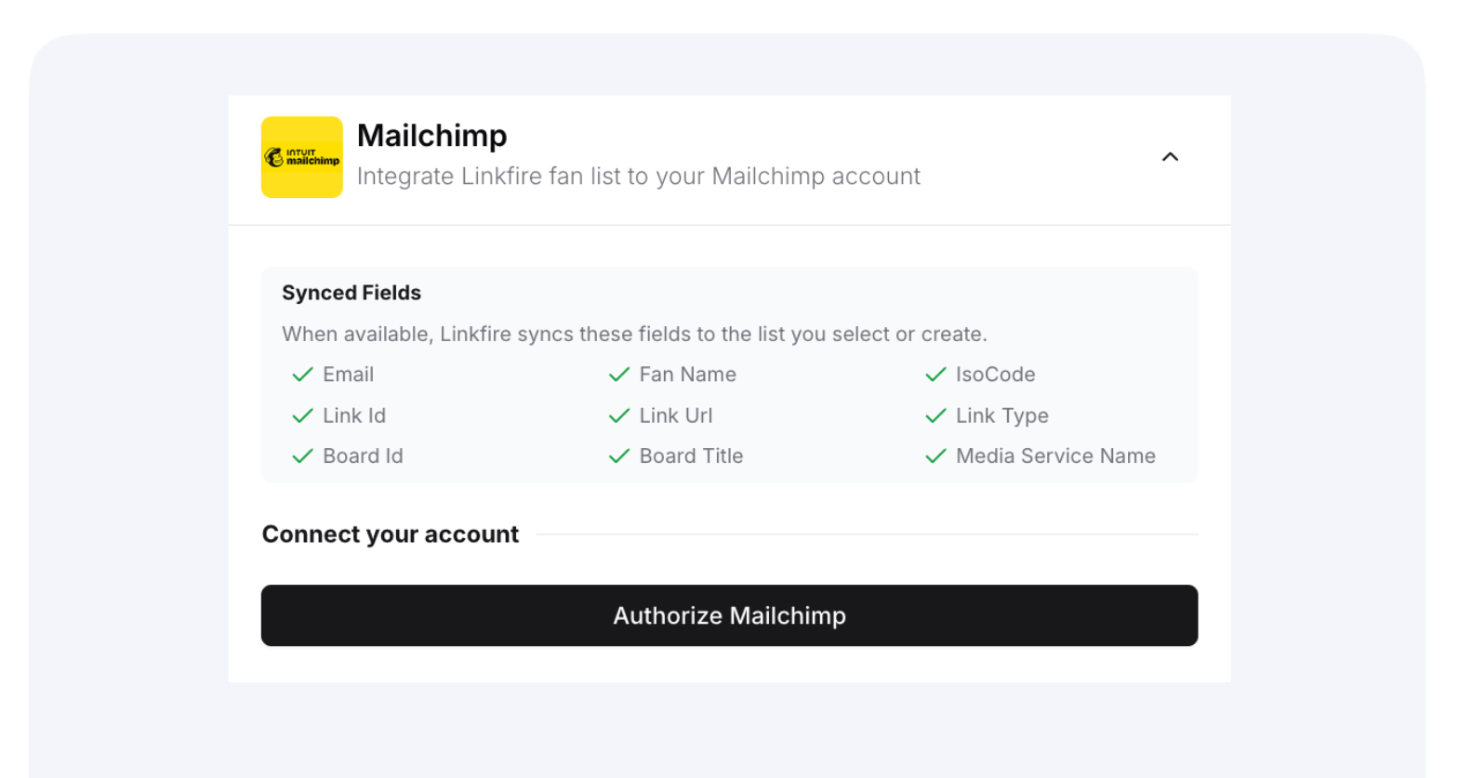Click the checkmark beside Media Service Name

[935, 456]
